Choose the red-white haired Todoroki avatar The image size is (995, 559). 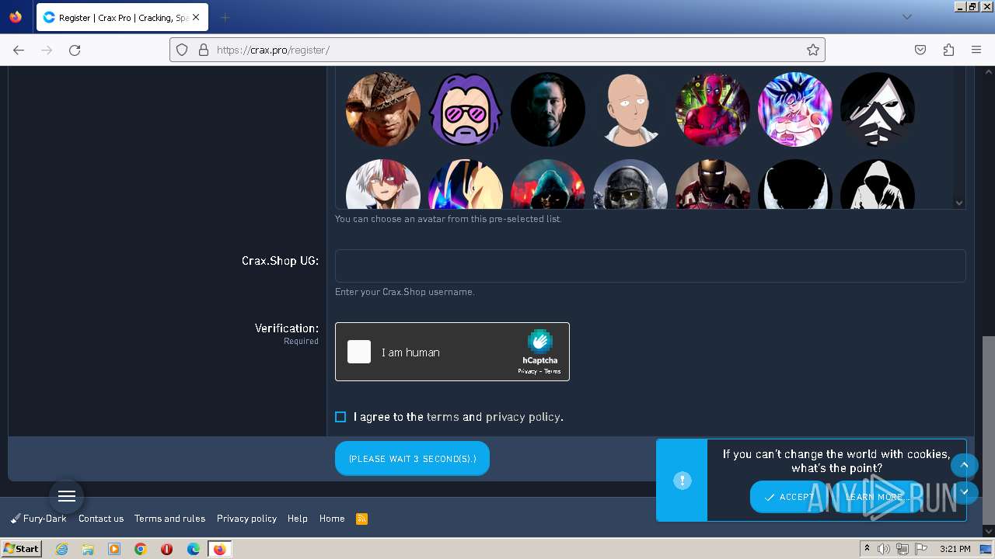click(383, 185)
